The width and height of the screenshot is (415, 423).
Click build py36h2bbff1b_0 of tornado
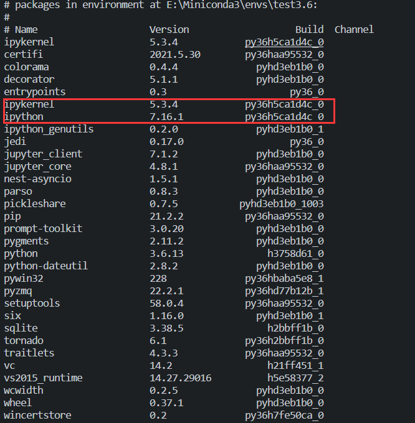(284, 340)
